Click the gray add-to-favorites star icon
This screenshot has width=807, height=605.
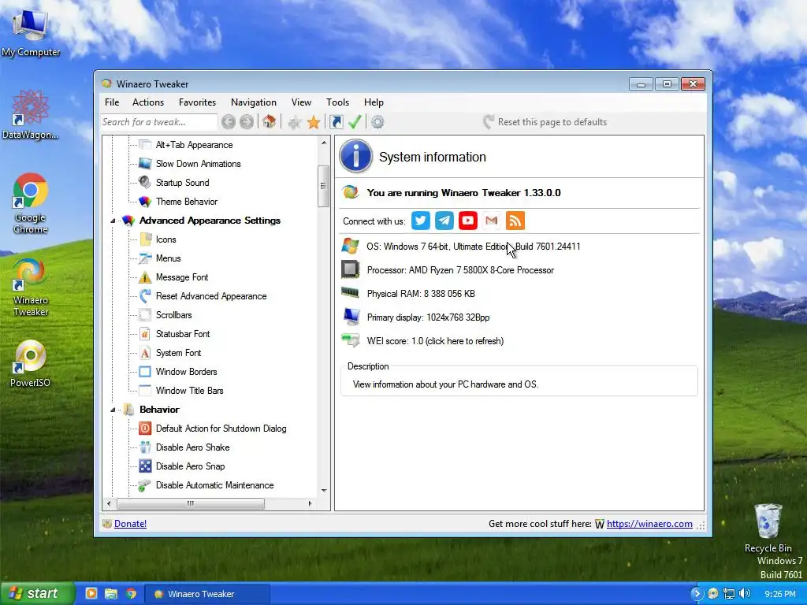pos(295,122)
